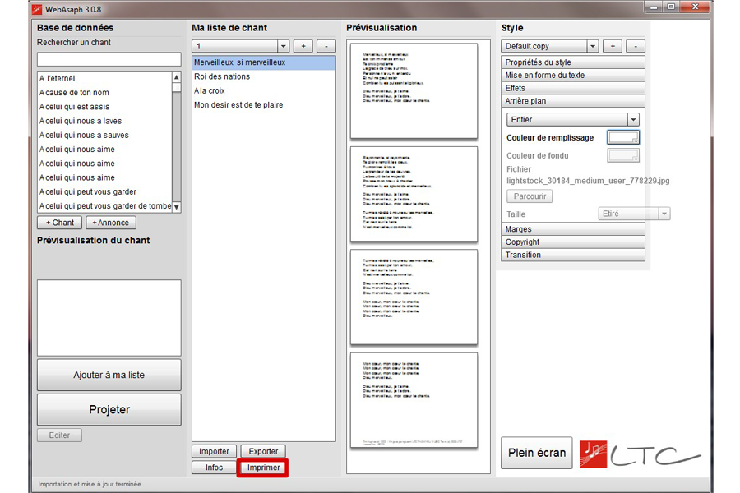Select Roi des nations in song list
The height and width of the screenshot is (493, 740).
pyautogui.click(x=222, y=76)
